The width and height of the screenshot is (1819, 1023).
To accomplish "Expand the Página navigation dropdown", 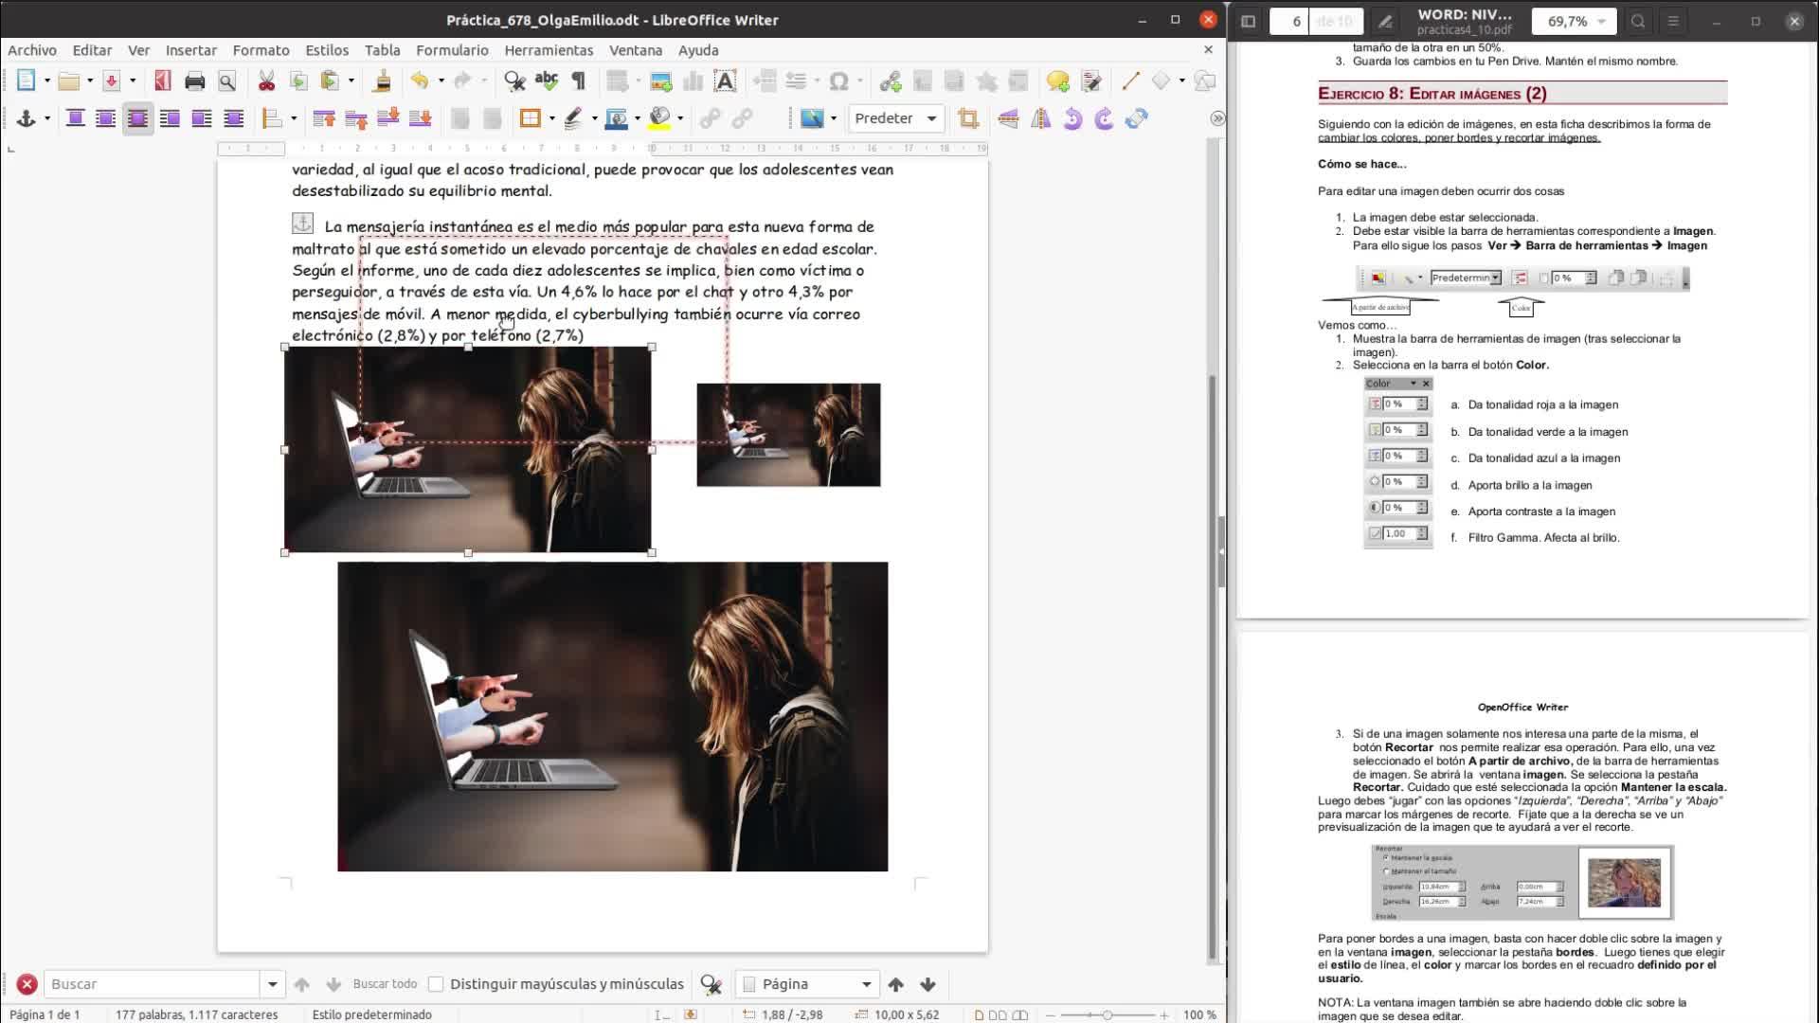I will [865, 984].
